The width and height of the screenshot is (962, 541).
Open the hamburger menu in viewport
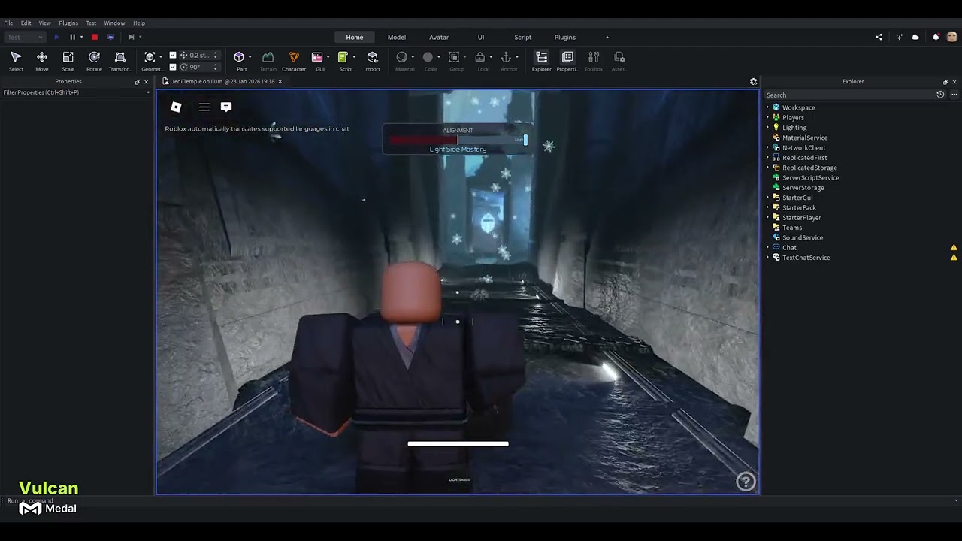pyautogui.click(x=204, y=107)
